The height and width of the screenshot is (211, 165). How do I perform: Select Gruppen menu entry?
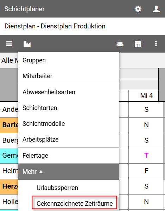click(x=69, y=60)
